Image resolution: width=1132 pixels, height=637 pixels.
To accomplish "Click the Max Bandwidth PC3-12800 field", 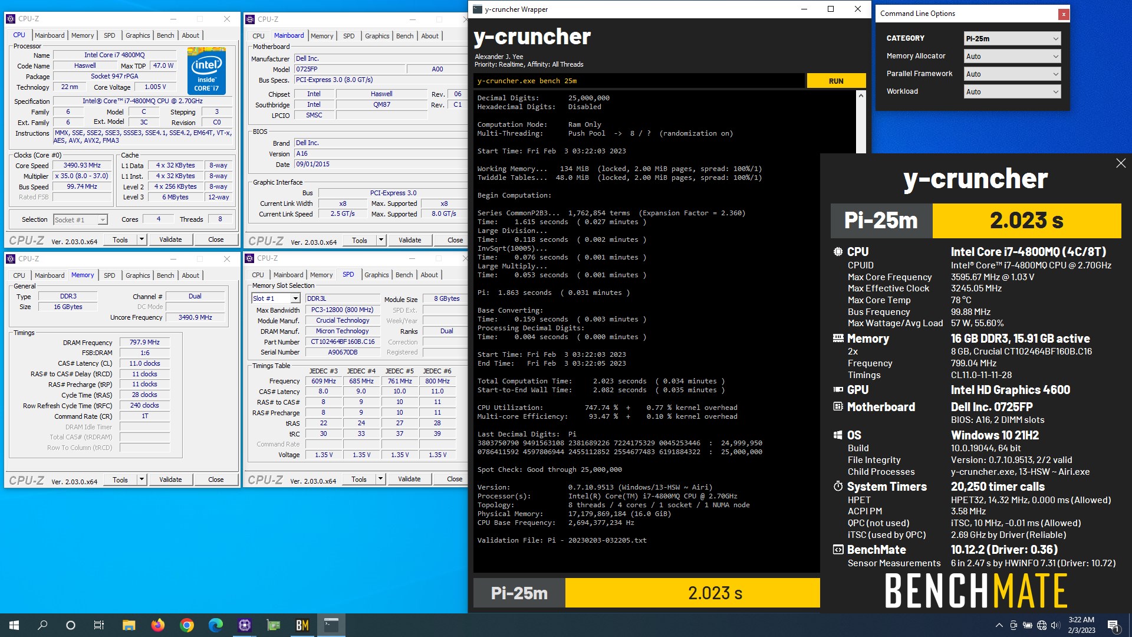I will tap(343, 310).
